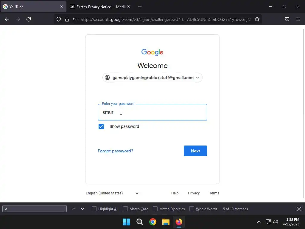Open the volume tray icon
The height and width of the screenshot is (229, 305).
pos(276,222)
